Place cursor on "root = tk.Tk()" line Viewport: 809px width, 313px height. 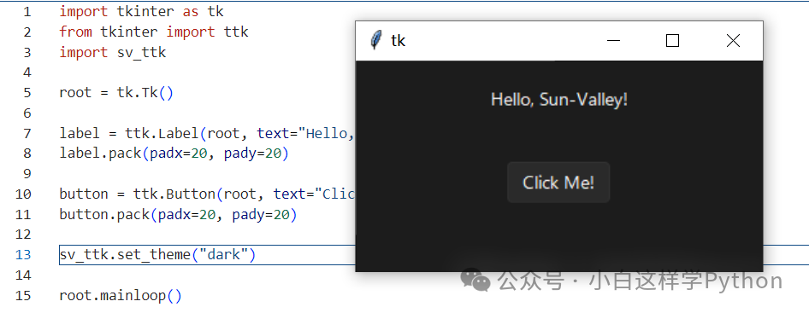pos(116,93)
